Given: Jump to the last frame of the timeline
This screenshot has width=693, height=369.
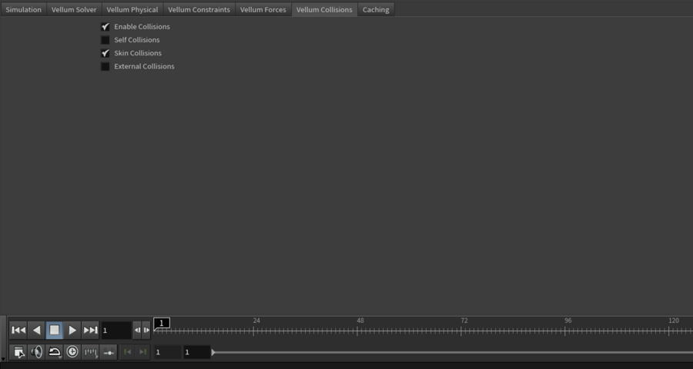Looking at the screenshot, I should [x=91, y=330].
